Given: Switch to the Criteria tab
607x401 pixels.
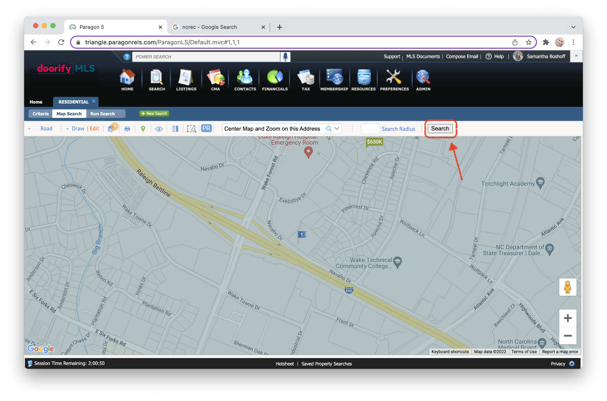Looking at the screenshot, I should [x=40, y=114].
